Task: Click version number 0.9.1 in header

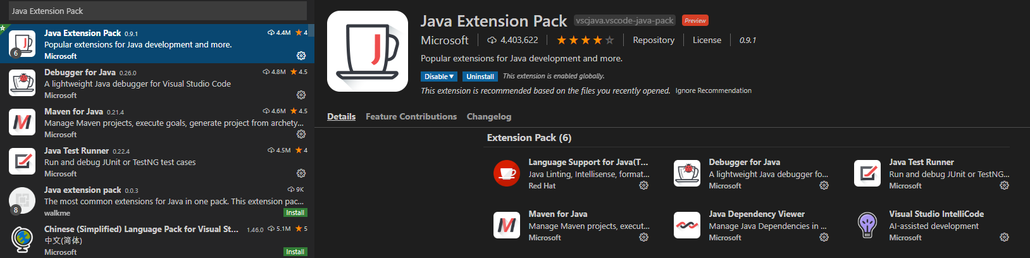Action: (x=748, y=40)
